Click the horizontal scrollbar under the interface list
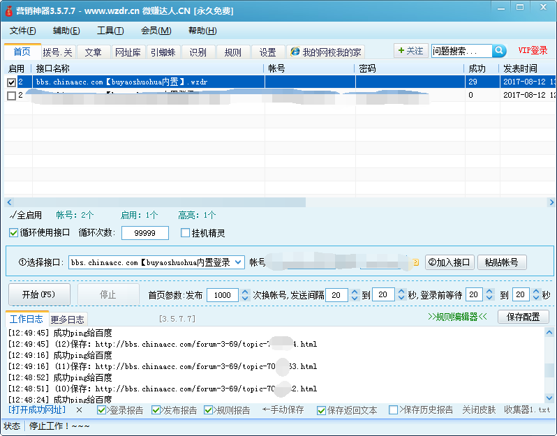 [x=155, y=202]
